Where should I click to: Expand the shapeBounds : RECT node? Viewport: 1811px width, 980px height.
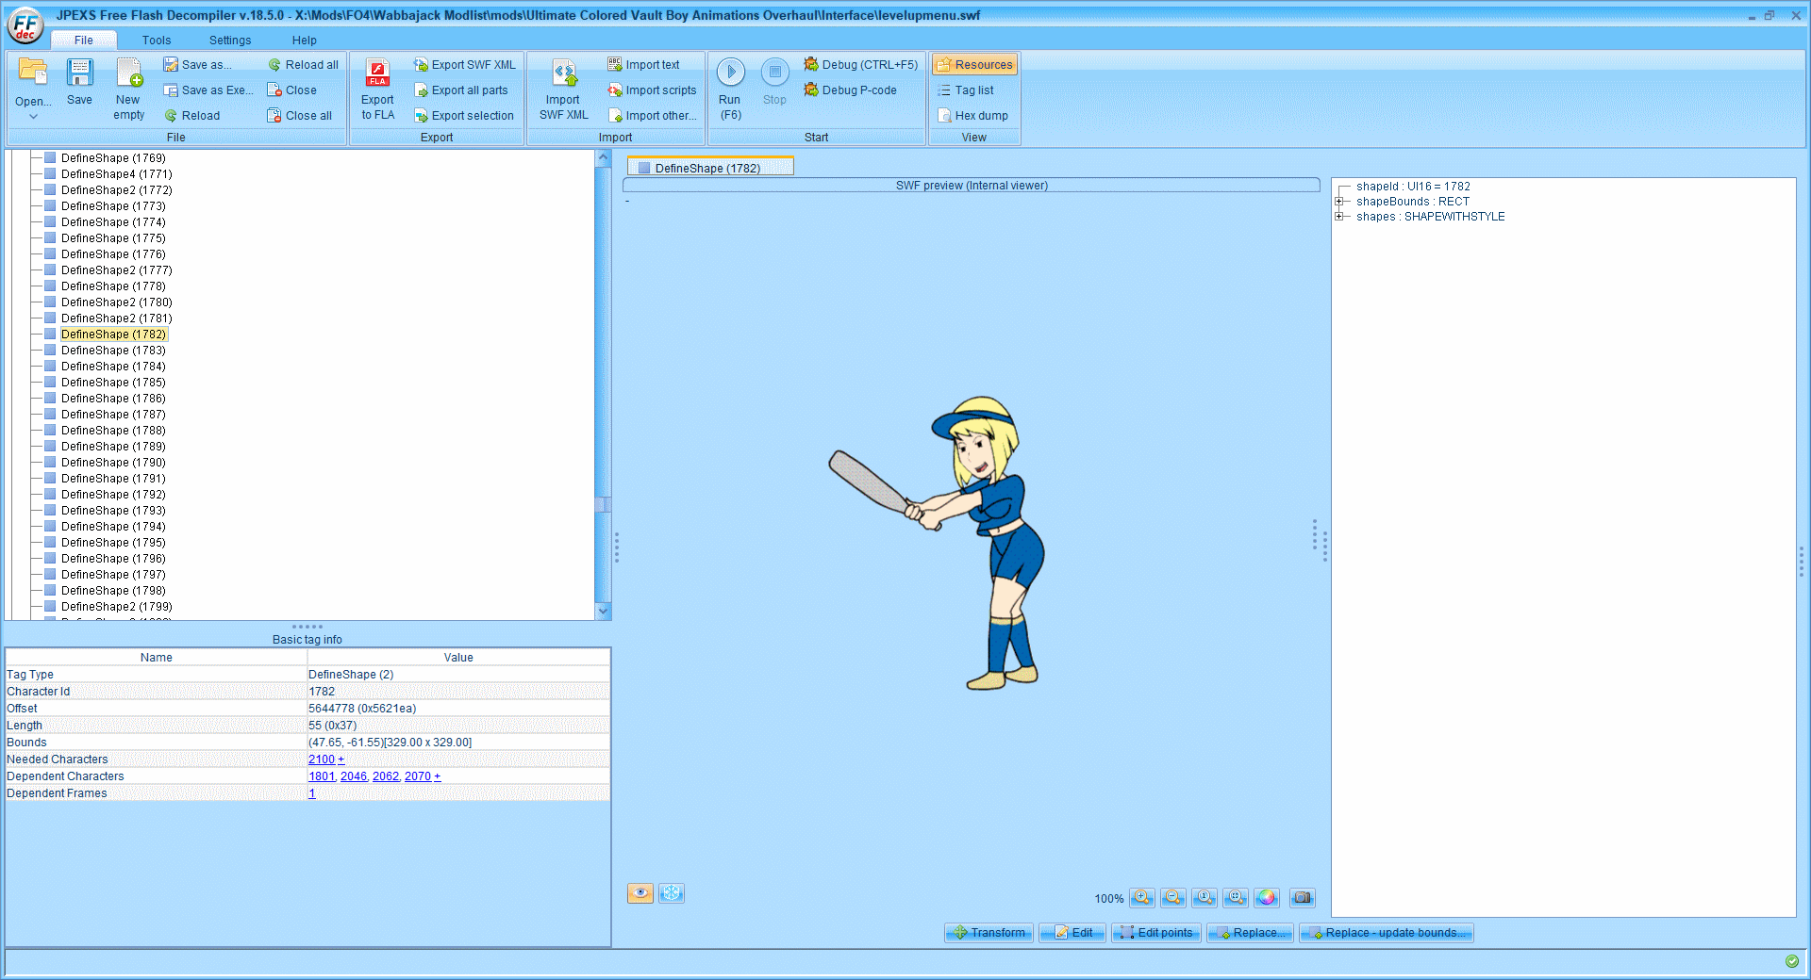1339,202
